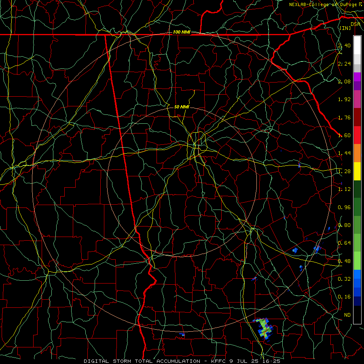Select the bright magenta legend swatch

(357, 77)
